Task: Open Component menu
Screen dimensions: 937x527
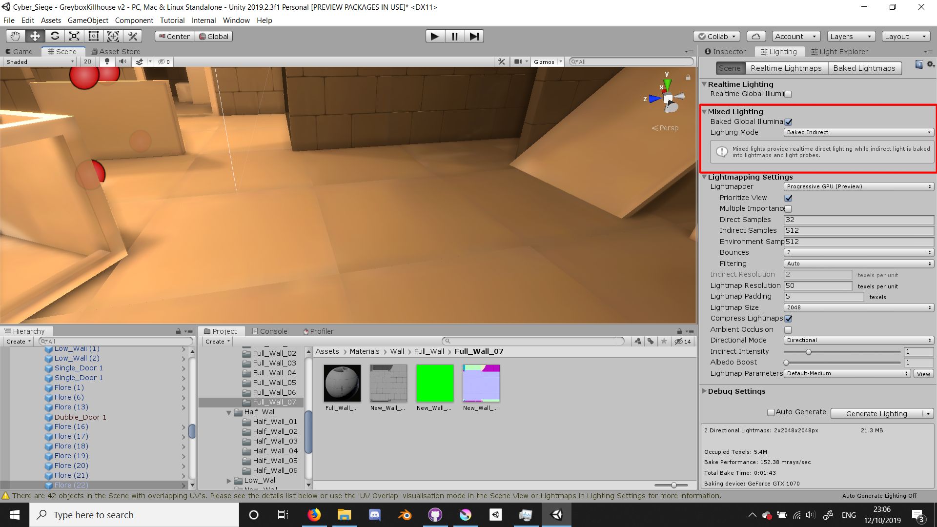Action: tap(134, 20)
